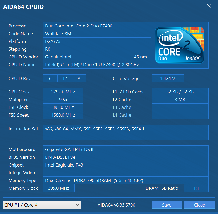This screenshot has width=218, height=214.
Task: Click the CPUID revision value 17
Action: [x=65, y=78]
